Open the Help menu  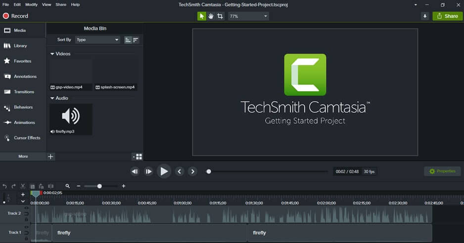tap(75, 4)
